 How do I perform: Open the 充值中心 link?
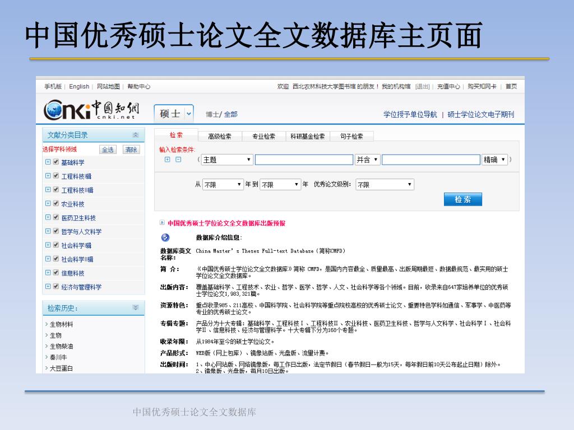click(448, 86)
